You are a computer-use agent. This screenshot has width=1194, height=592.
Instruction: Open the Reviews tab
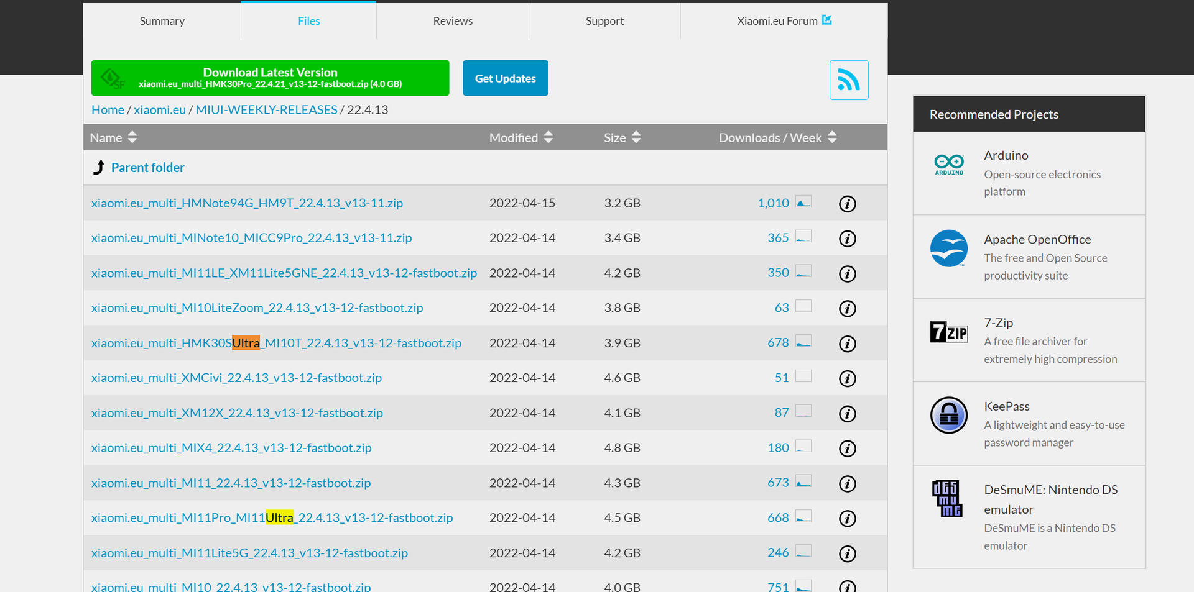pos(453,21)
